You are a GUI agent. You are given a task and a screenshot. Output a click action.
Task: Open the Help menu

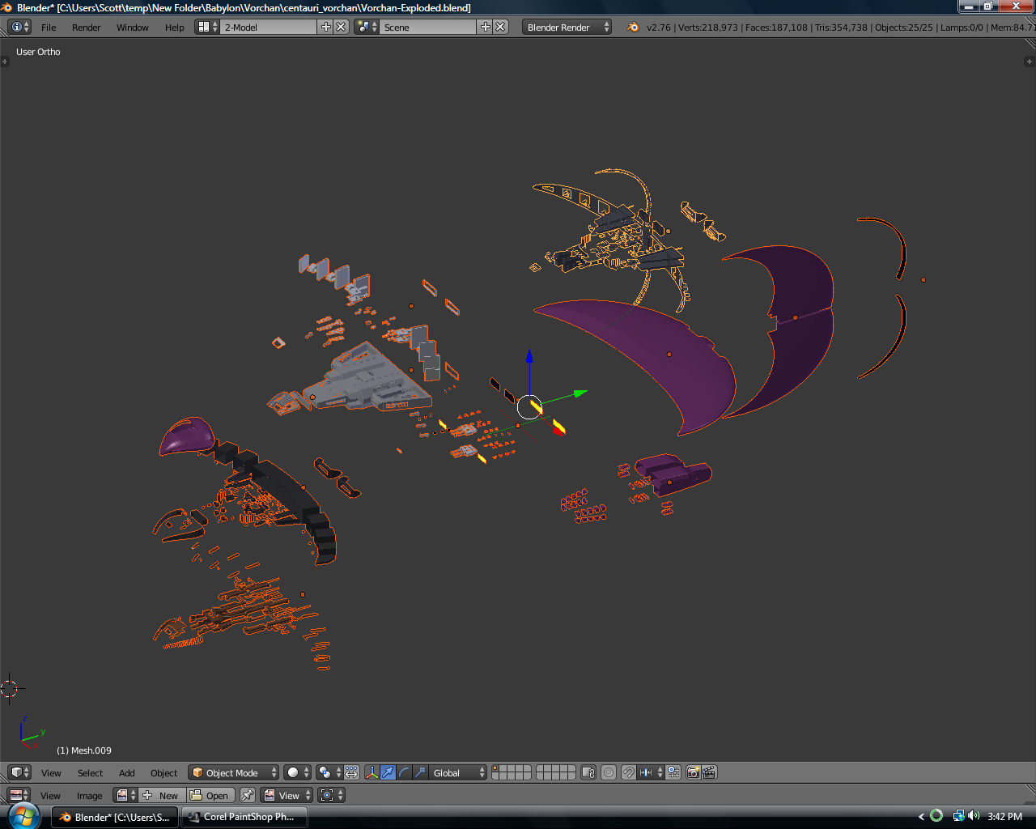pos(175,27)
